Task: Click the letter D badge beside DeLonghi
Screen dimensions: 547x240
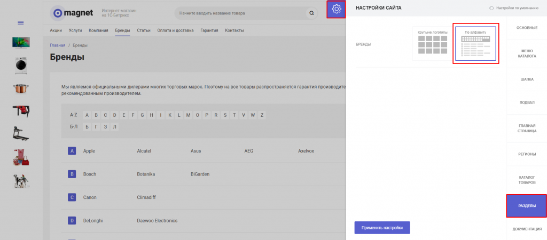Action: [x=72, y=220]
